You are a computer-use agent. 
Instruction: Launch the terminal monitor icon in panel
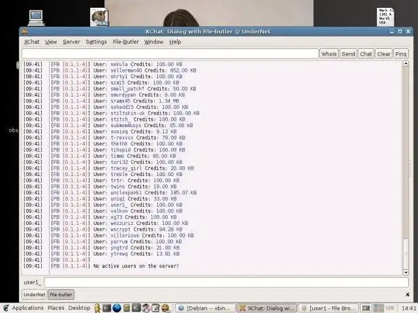tap(106, 308)
